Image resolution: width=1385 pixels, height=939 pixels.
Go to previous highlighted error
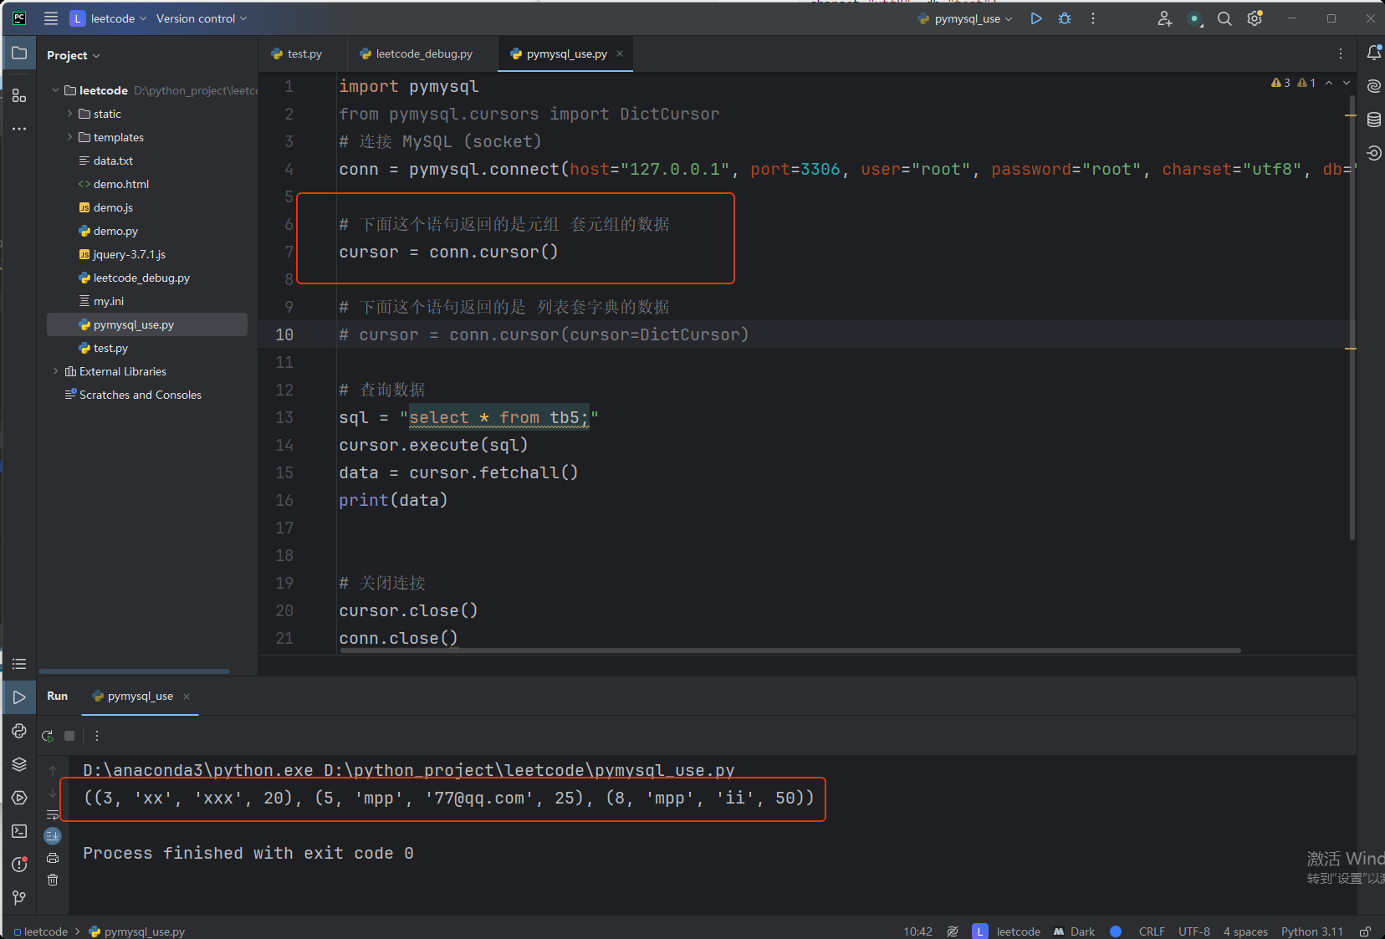[x=1329, y=83]
